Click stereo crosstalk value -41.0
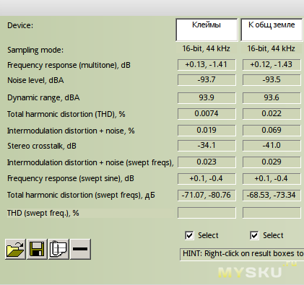Screen dimensions: 304x285 272,146
